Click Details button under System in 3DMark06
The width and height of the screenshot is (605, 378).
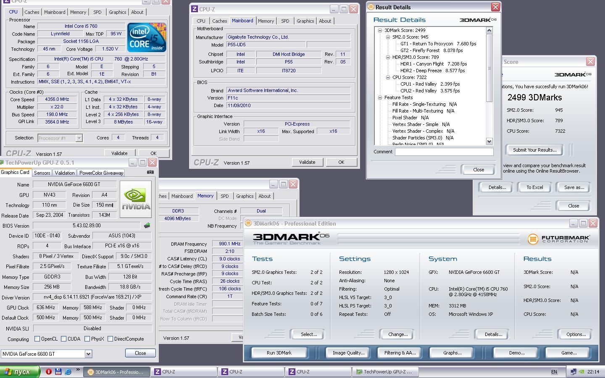click(x=493, y=334)
